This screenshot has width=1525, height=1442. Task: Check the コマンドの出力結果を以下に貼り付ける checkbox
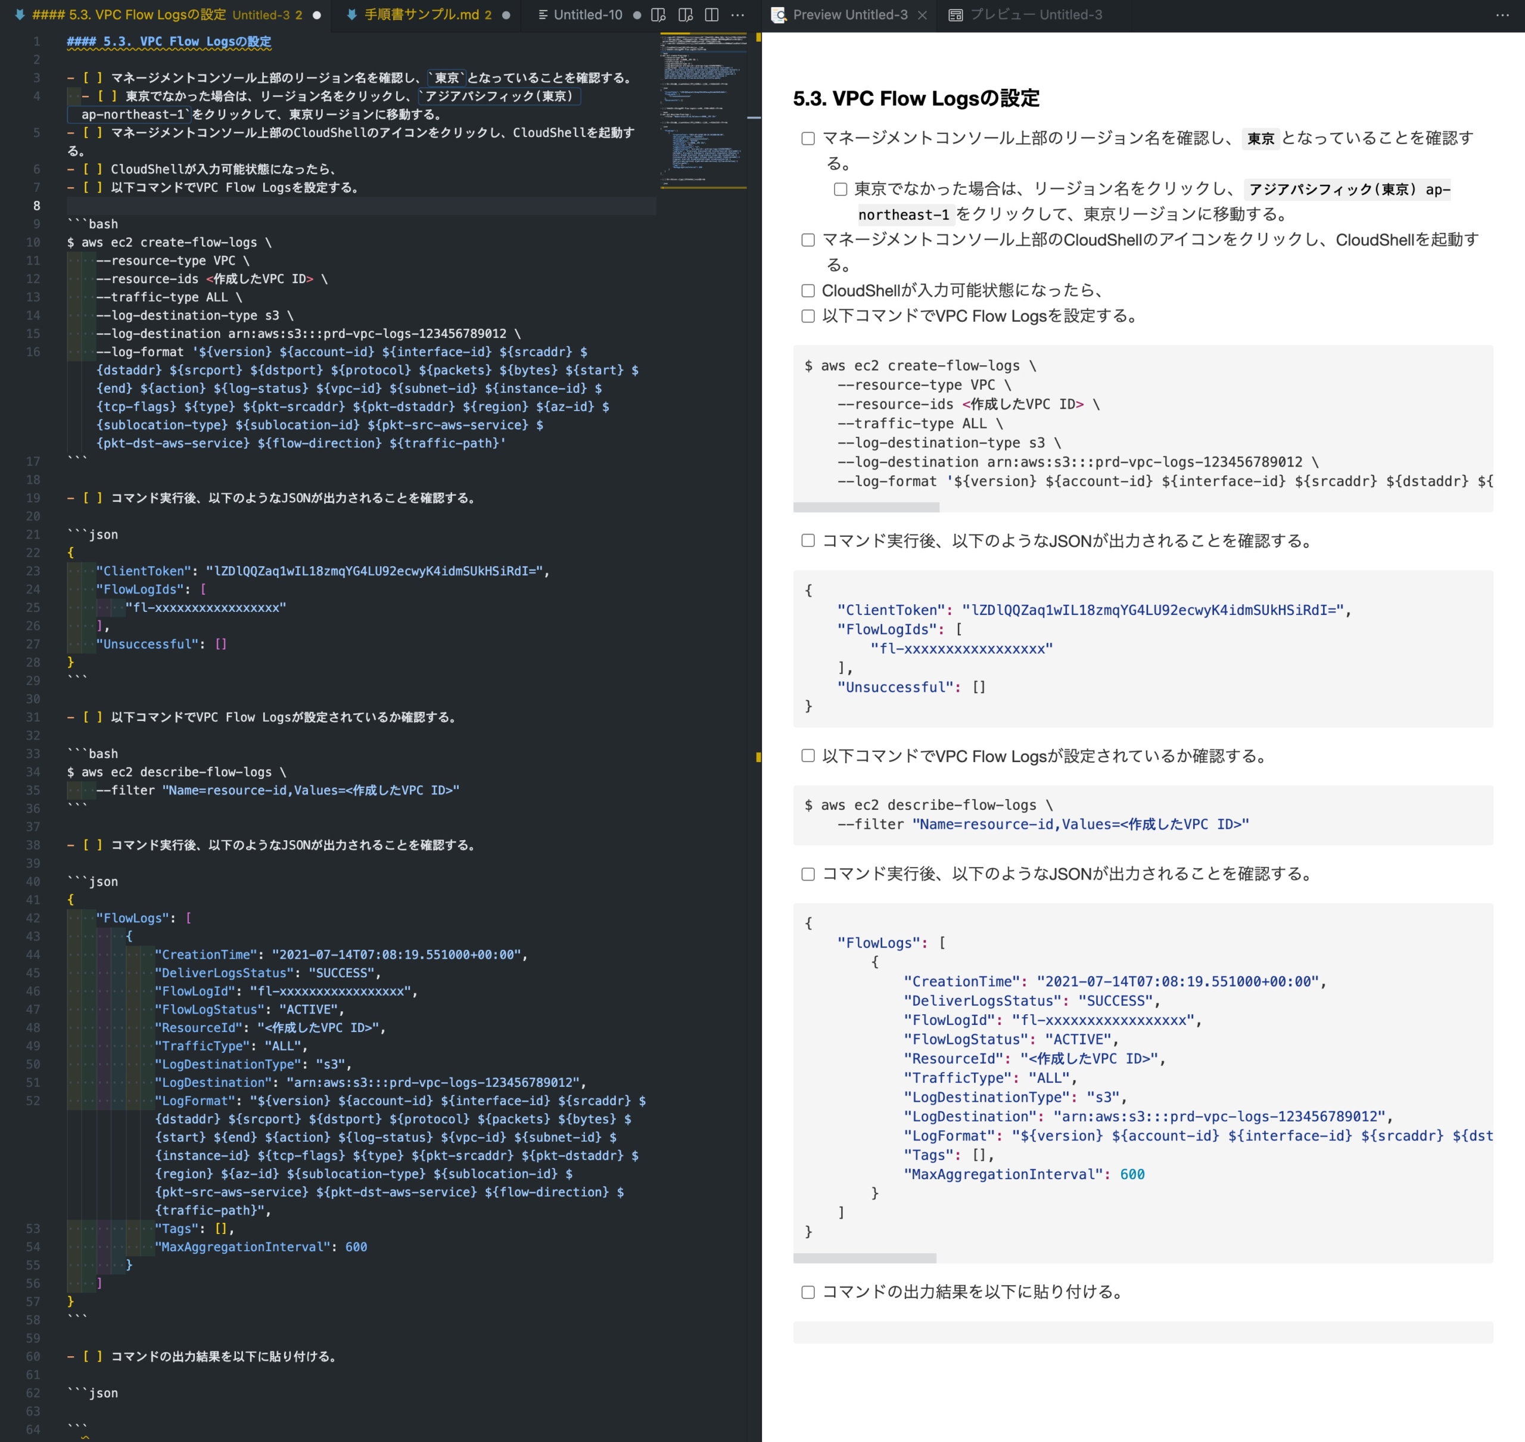coord(807,1292)
